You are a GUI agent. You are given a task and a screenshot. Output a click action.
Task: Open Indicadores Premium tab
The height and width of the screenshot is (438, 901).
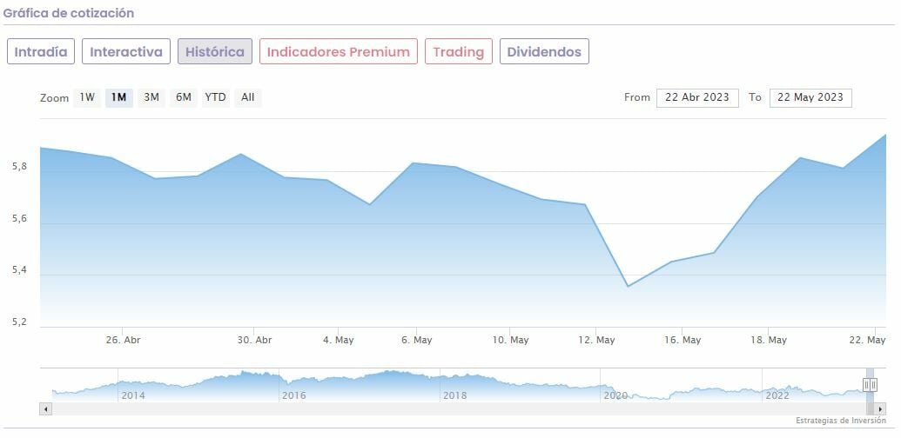pyautogui.click(x=338, y=51)
